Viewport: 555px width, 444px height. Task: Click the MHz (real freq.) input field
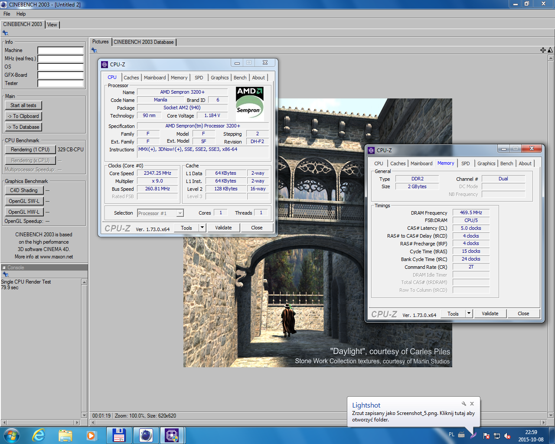click(x=60, y=59)
